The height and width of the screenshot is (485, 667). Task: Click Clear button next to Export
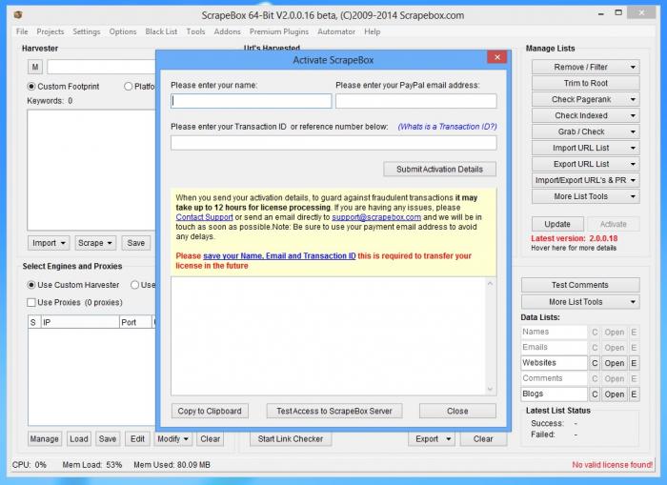coord(483,438)
